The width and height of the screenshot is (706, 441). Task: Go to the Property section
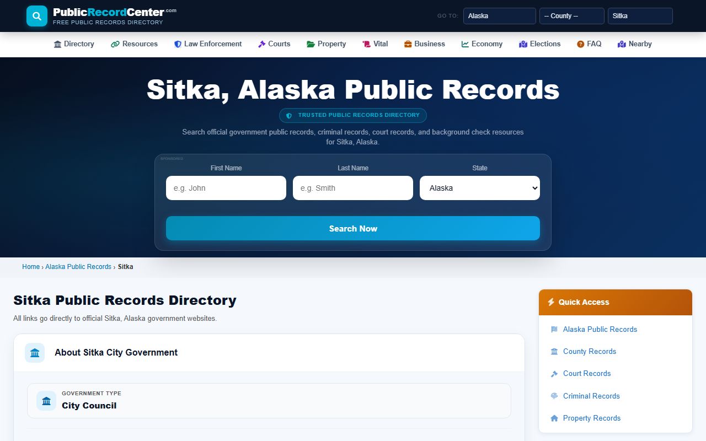(x=327, y=44)
